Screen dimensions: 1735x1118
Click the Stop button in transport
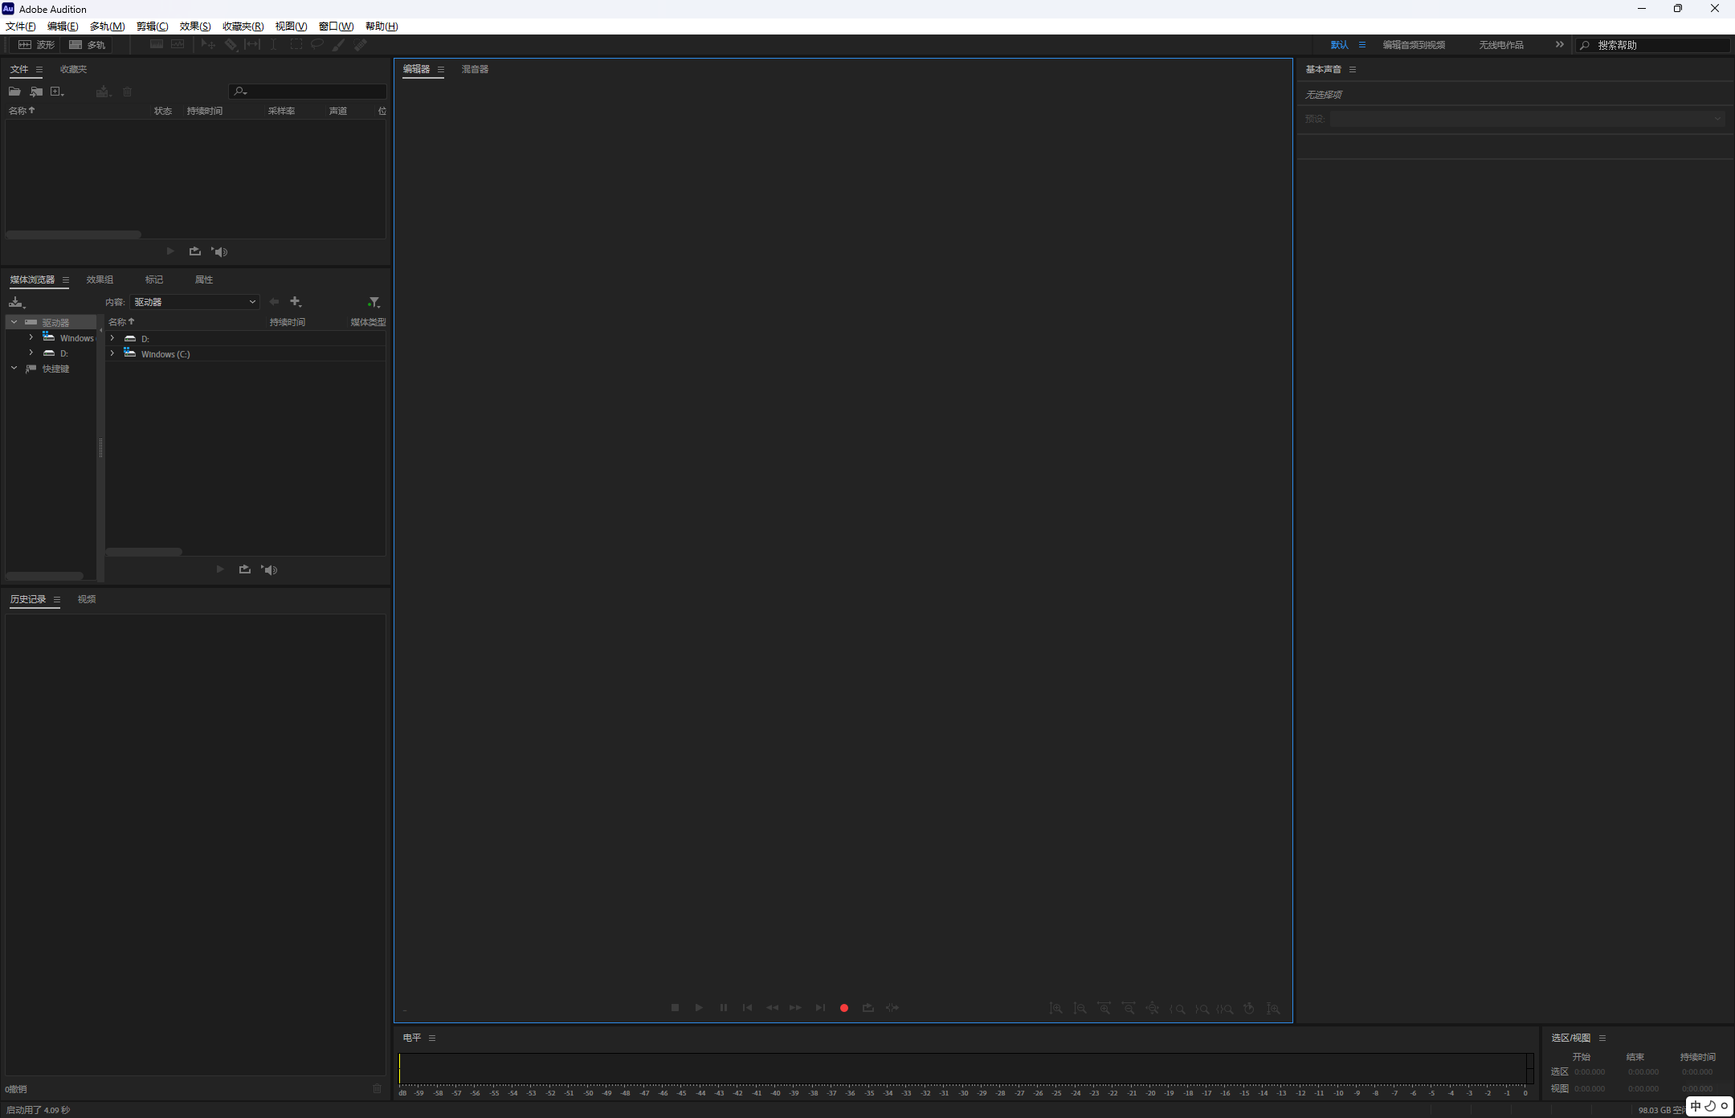675,1008
